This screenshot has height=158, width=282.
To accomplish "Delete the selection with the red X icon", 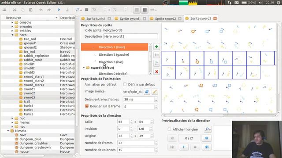I will [x=157, y=72].
